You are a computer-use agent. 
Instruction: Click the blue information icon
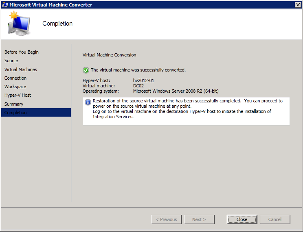coord(88,102)
